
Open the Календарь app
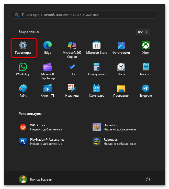pyautogui.click(x=97, y=91)
